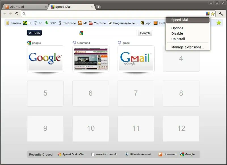Switch to the Ubuntued tab
227x165 pixels.
(25, 7)
